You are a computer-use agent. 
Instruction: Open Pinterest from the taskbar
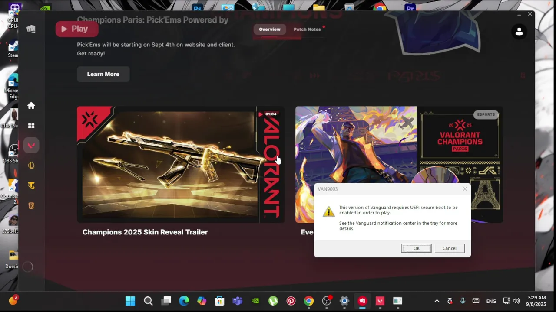[x=291, y=301]
